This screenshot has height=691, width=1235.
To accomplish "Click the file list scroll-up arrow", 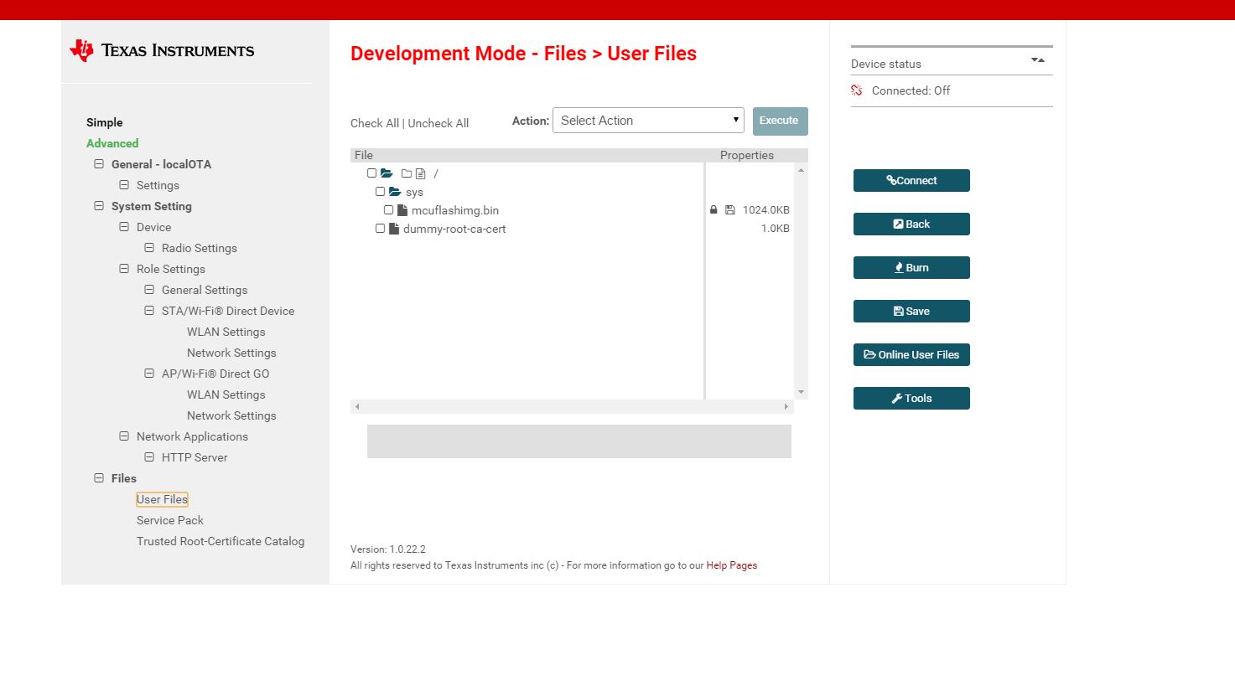I will point(801,170).
